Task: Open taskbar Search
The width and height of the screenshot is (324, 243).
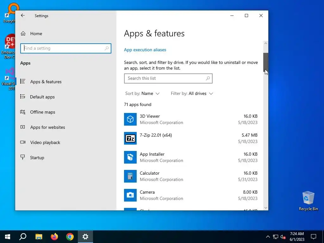Action: click(x=23, y=237)
